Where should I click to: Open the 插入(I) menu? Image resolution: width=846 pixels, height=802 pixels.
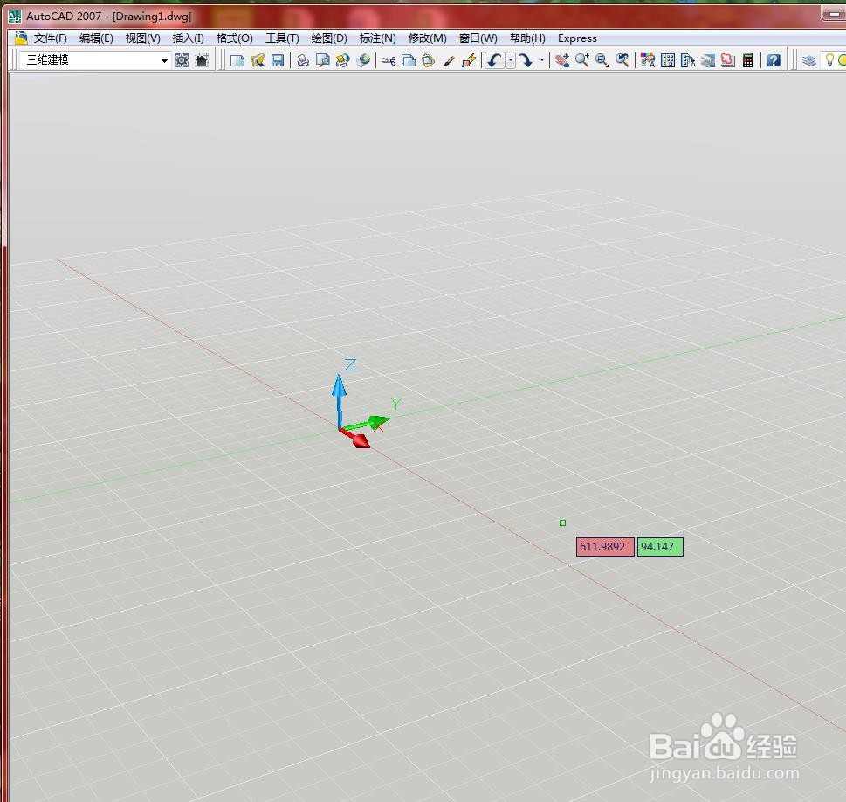coord(188,38)
